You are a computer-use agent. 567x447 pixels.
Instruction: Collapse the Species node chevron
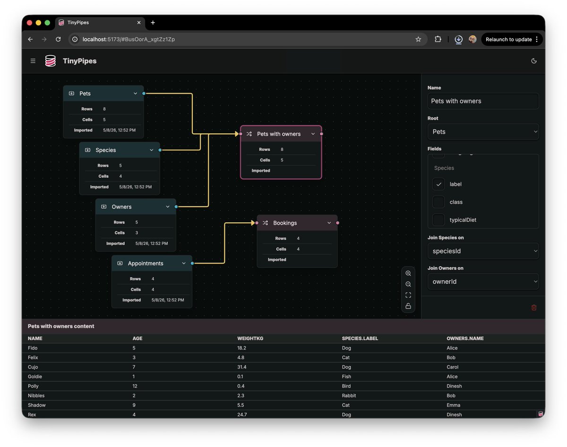click(152, 150)
